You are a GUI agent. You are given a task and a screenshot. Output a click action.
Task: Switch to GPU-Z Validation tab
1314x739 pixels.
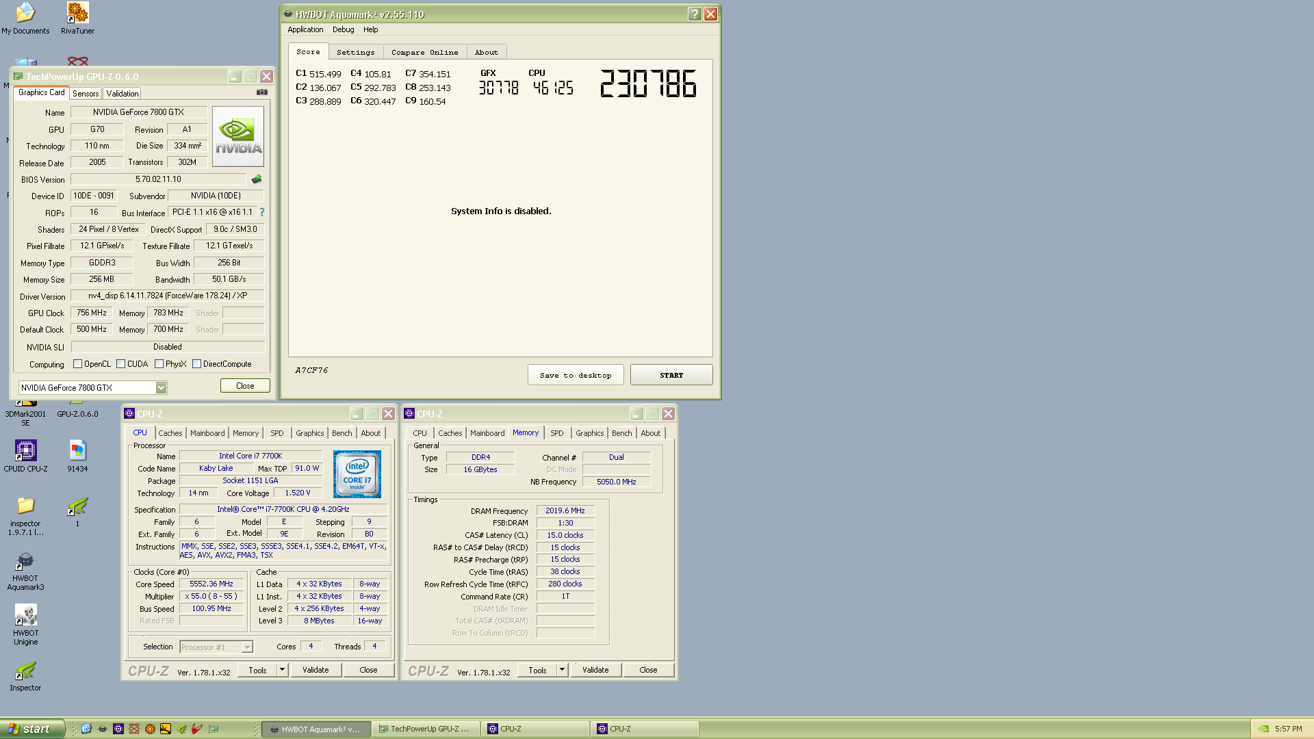[x=123, y=94]
